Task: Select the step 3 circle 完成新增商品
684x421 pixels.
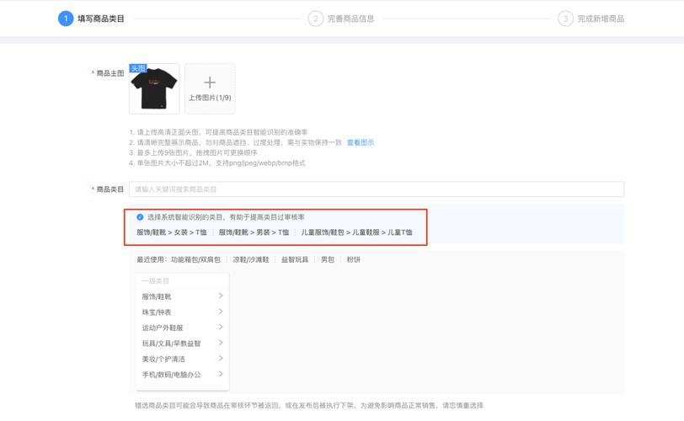Action: tap(565, 19)
